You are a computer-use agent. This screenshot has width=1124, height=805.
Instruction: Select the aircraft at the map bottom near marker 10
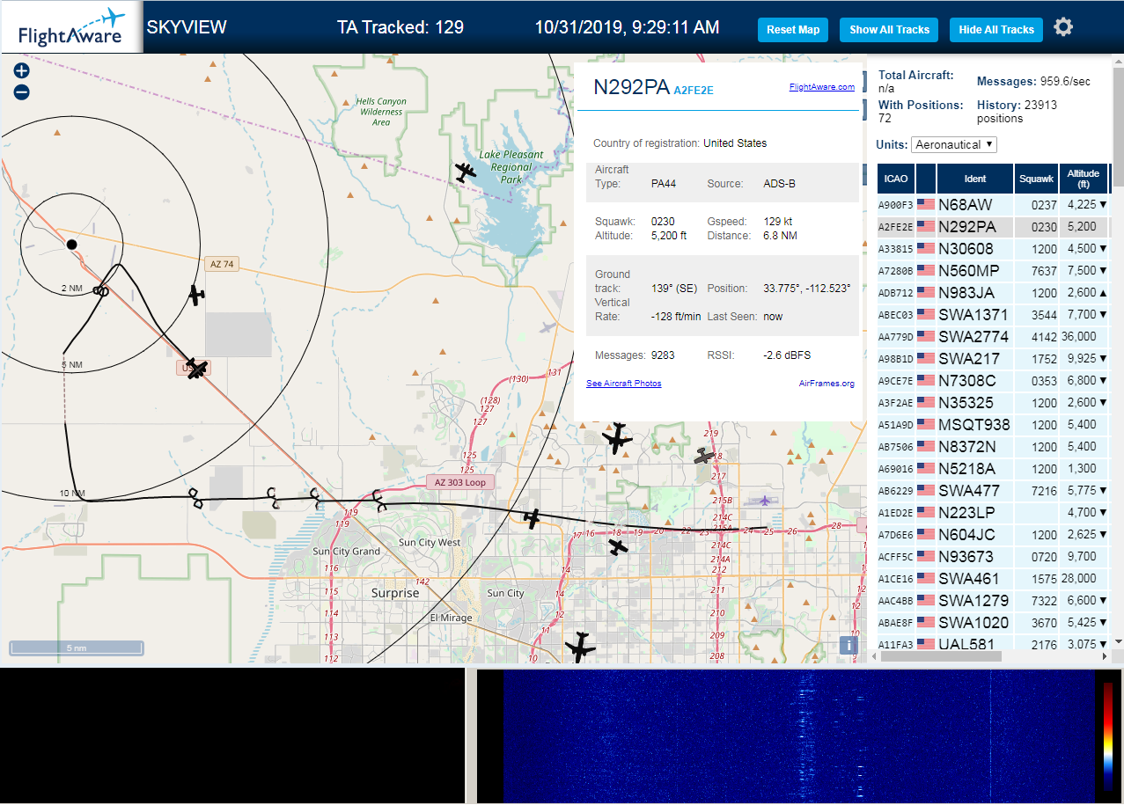(x=580, y=648)
